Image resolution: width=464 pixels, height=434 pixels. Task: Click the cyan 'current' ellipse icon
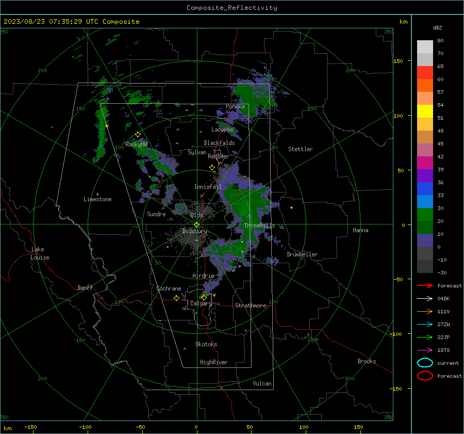425,363
